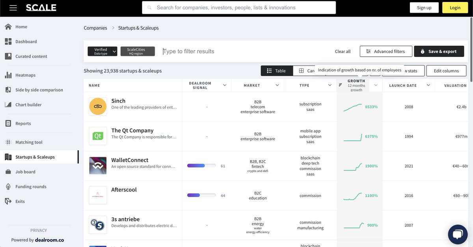Click the Side by side comparison icon
Viewport: 473px width, 247px height.
(8, 90)
